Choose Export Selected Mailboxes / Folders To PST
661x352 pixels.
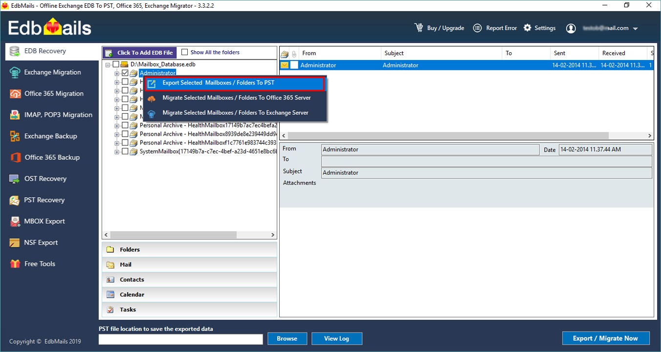[x=218, y=83]
